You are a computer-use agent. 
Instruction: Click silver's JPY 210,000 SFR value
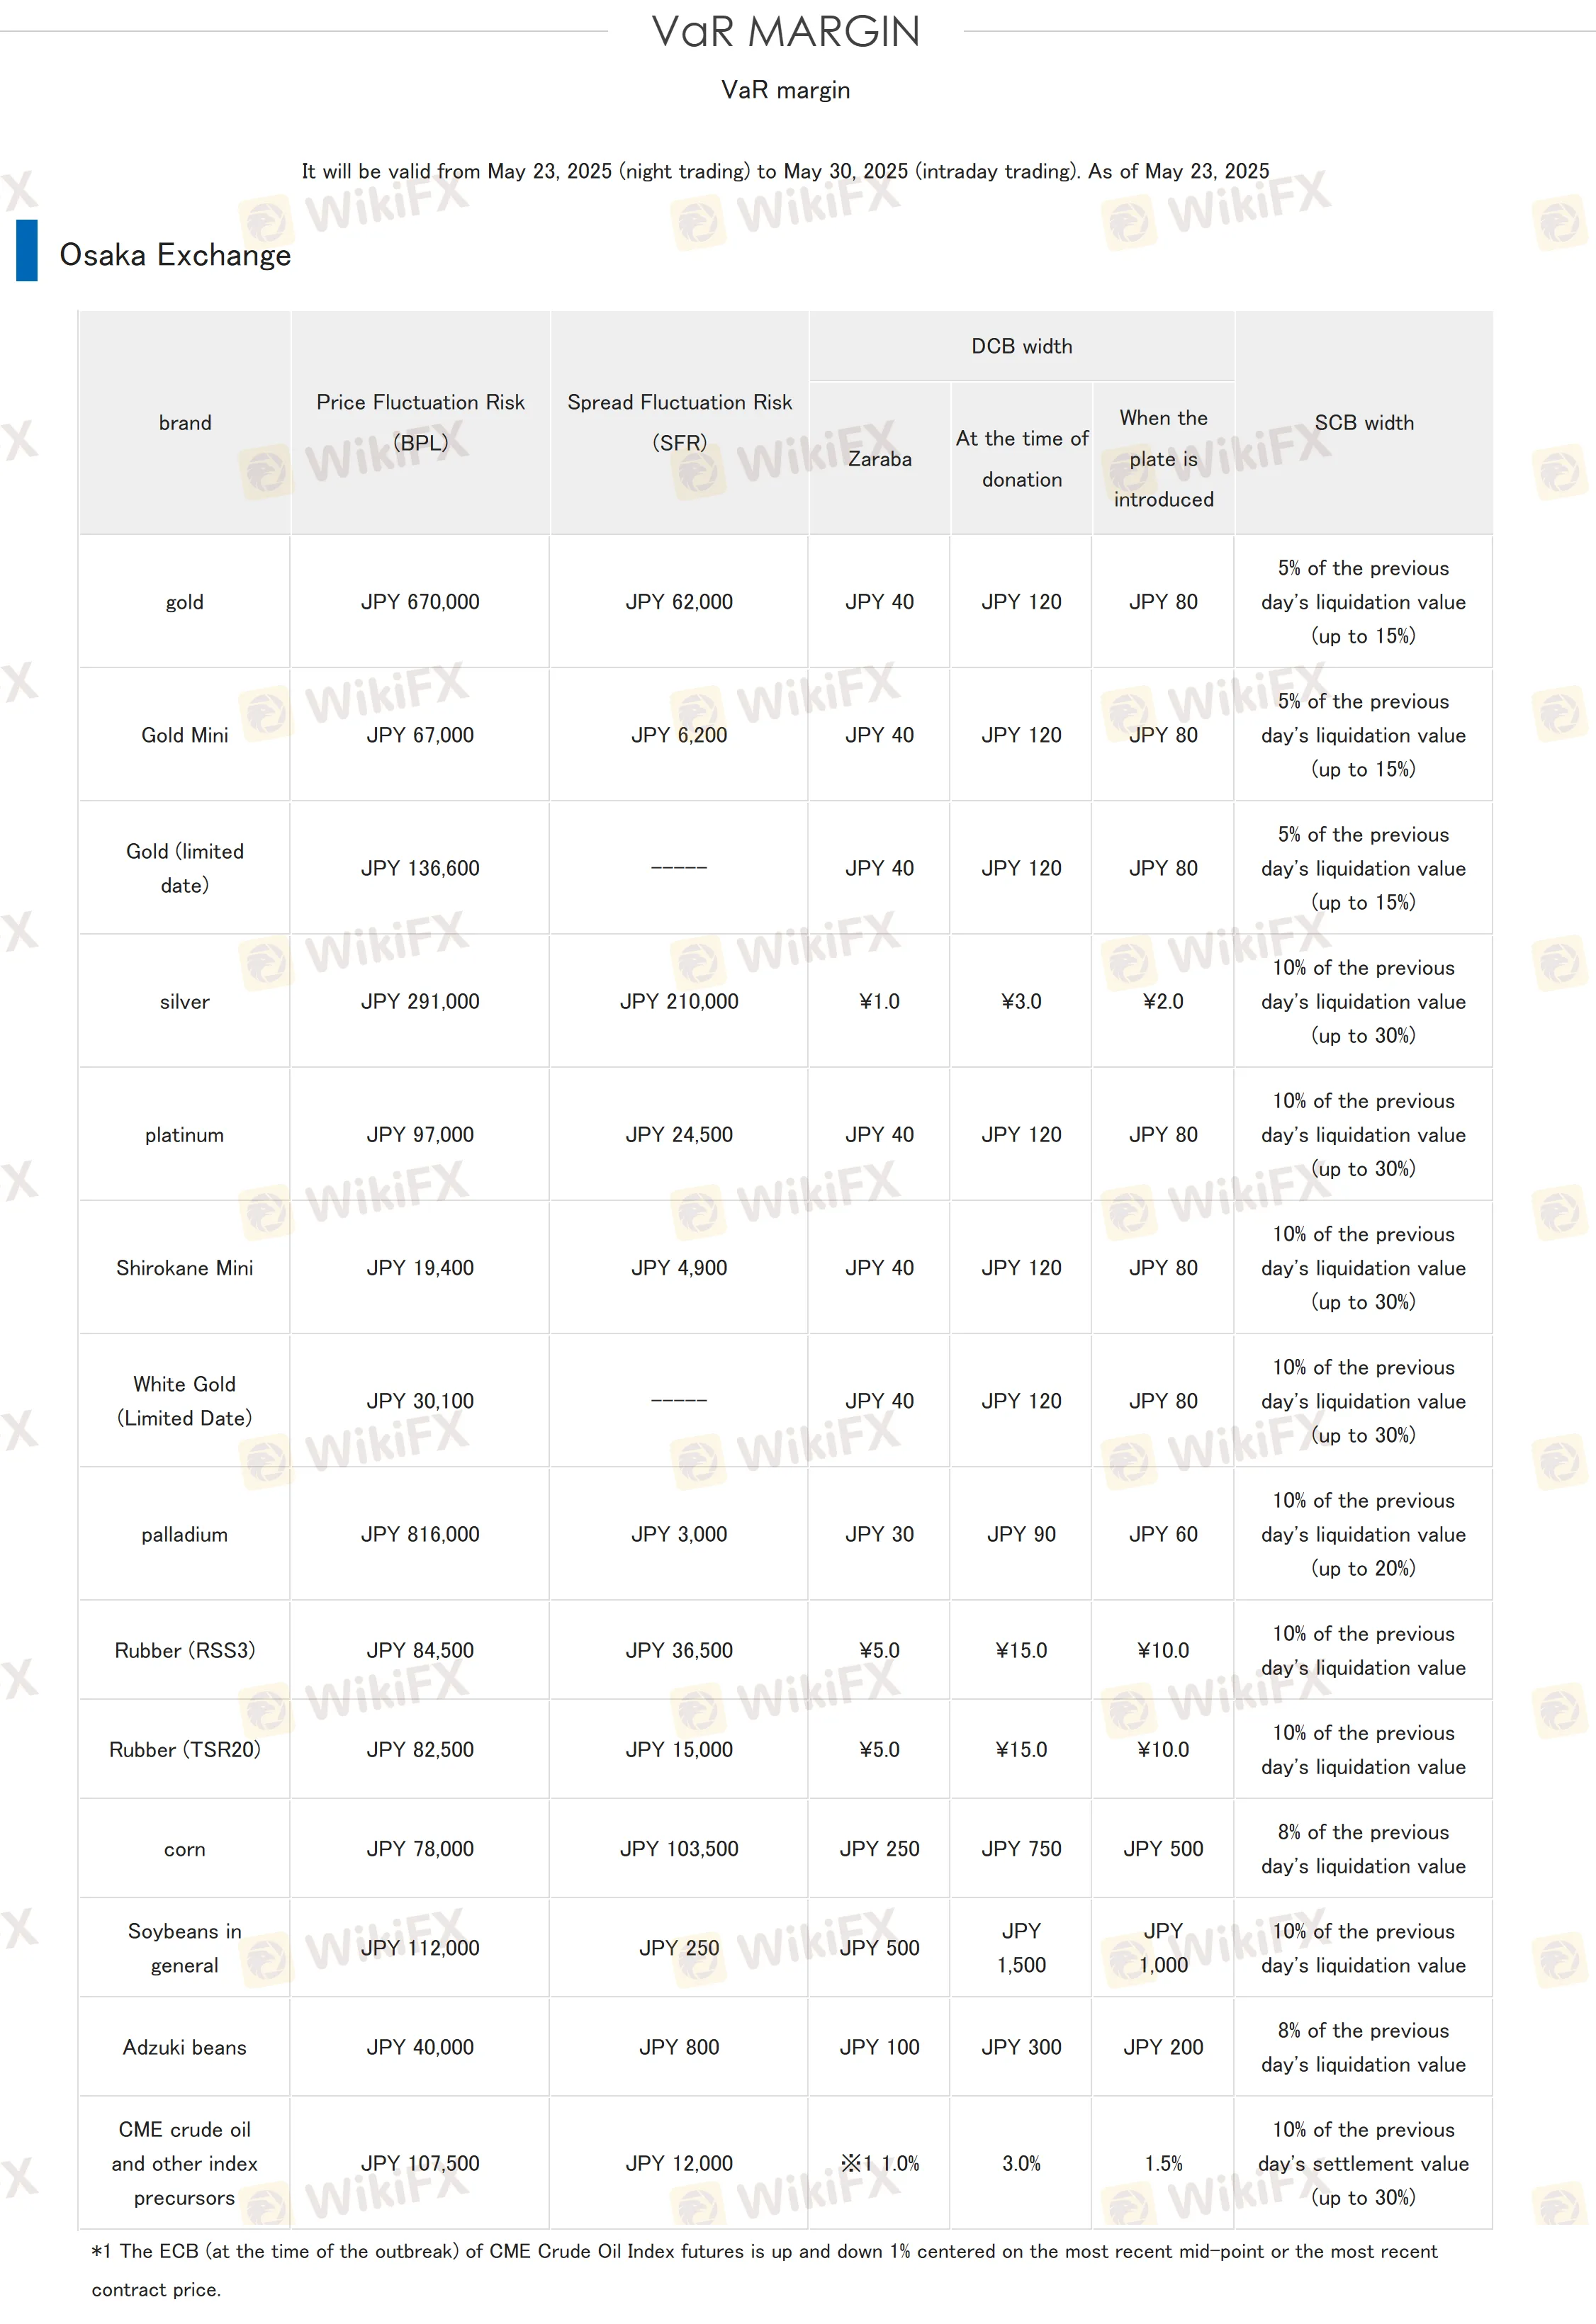point(679,1001)
